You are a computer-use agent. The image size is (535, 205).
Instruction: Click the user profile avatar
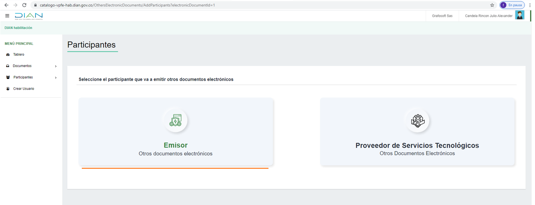pos(519,16)
